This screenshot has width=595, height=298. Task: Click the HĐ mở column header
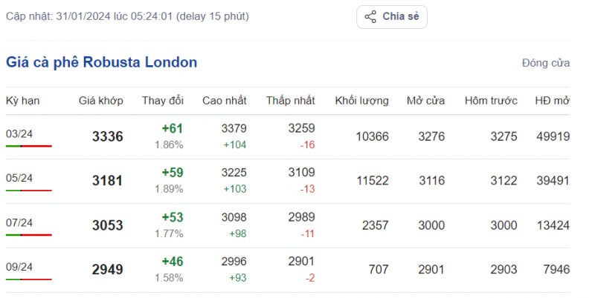pyautogui.click(x=553, y=100)
